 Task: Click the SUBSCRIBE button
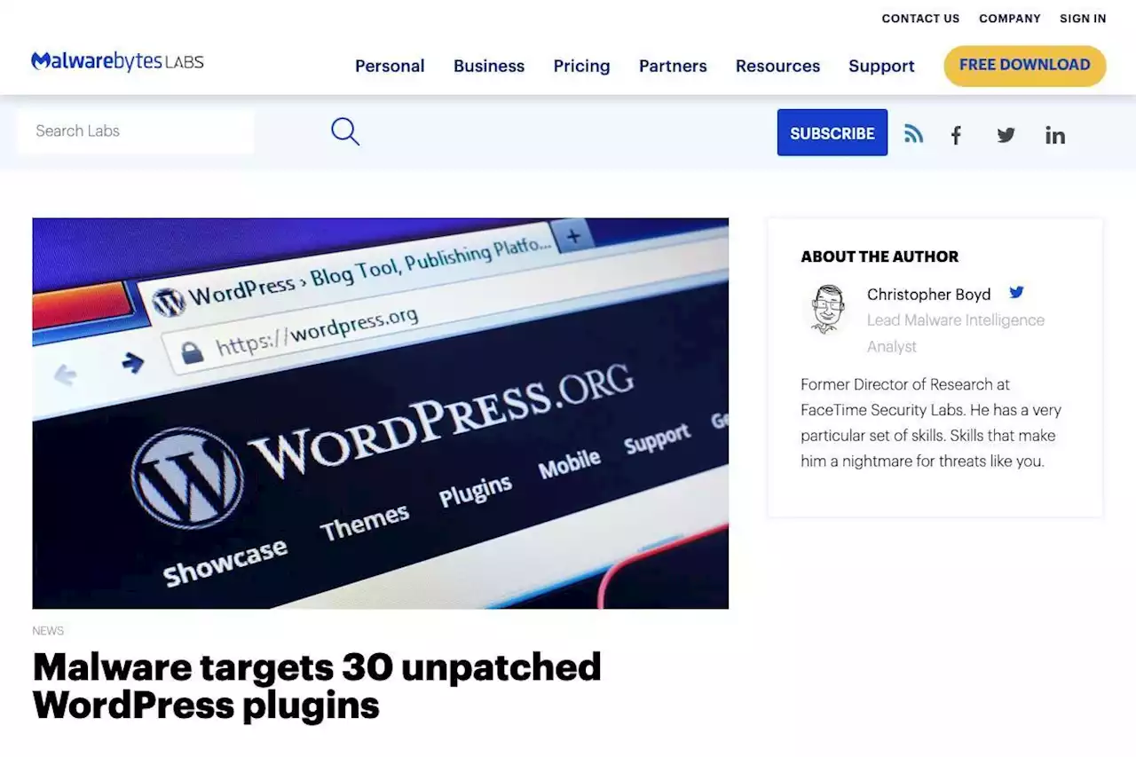(832, 132)
